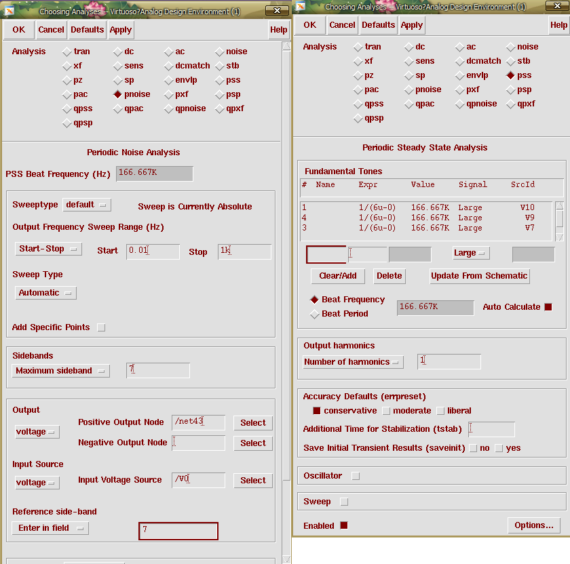This screenshot has width=570, height=564.
Task: Click the Start frequency field
Action: 153,251
